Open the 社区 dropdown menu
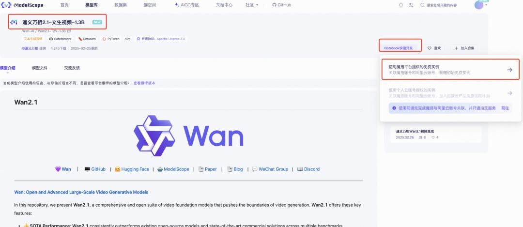Viewport: 523px width, 227px height. pos(252,5)
